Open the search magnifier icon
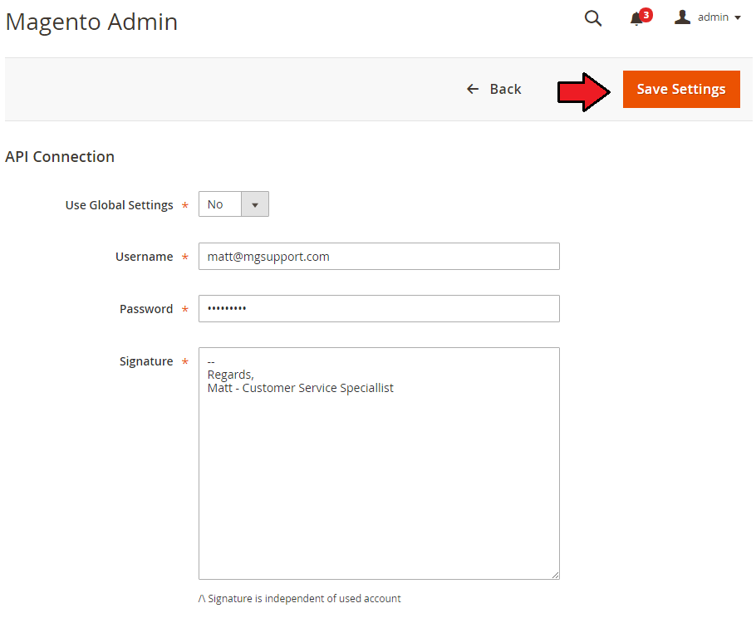 pyautogui.click(x=592, y=18)
